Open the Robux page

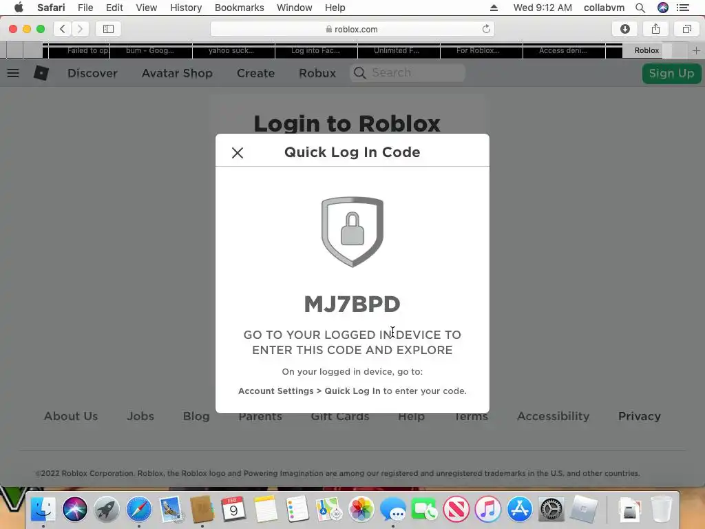317,73
